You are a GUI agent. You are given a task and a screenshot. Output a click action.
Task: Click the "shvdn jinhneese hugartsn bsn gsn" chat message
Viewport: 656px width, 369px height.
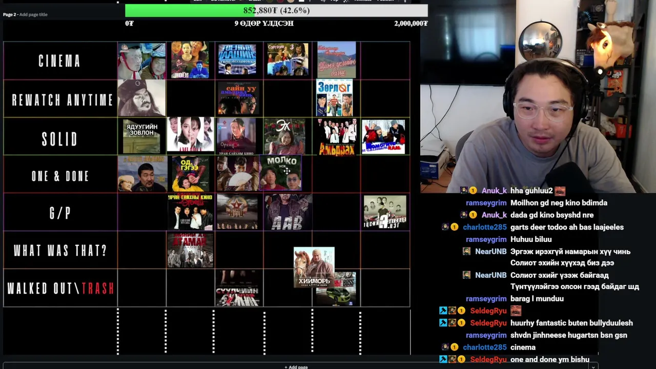pos(569,335)
